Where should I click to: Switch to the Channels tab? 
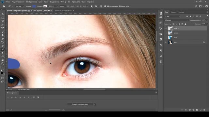[x=173, y=12]
